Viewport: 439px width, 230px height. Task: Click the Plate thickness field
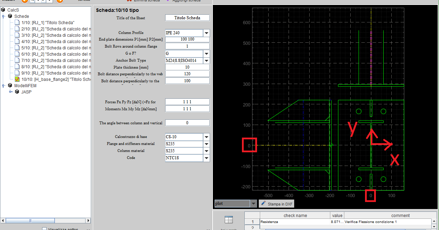click(x=187, y=67)
